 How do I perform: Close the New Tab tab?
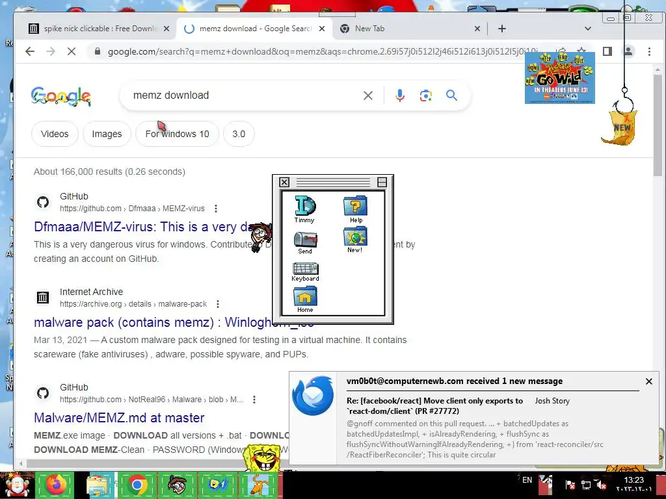click(477, 29)
